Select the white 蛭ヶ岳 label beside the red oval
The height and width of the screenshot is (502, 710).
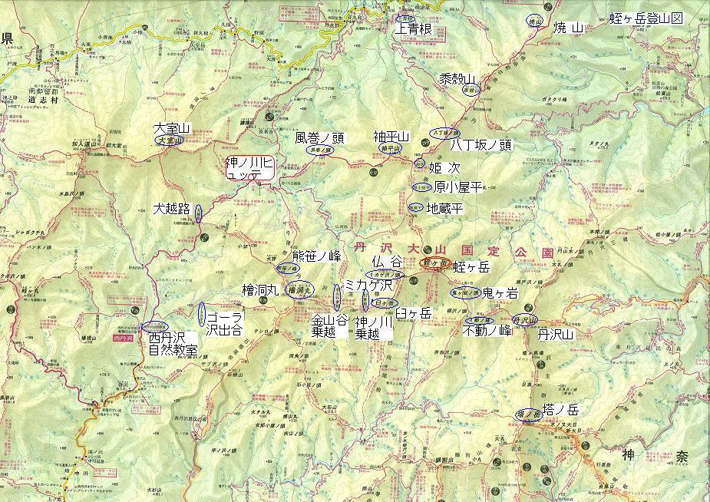pos(471,268)
